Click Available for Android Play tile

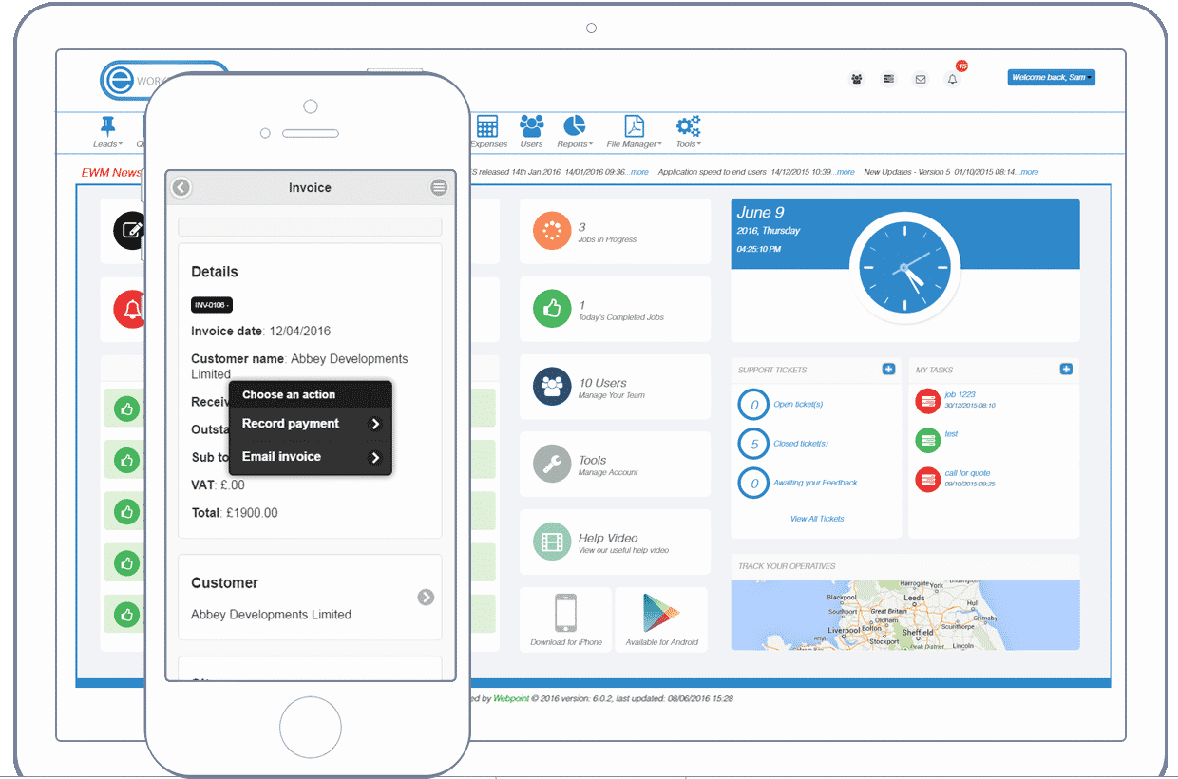[x=661, y=619]
